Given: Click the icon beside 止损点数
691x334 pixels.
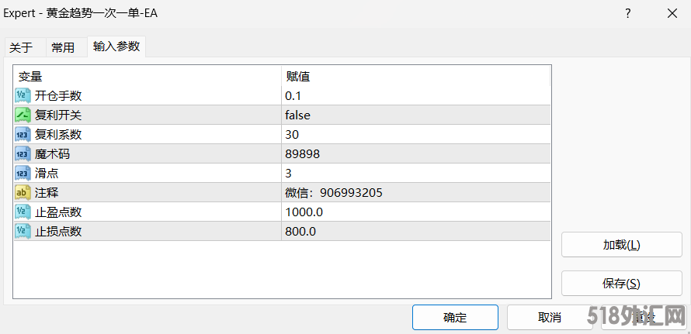Looking at the screenshot, I should click(23, 232).
